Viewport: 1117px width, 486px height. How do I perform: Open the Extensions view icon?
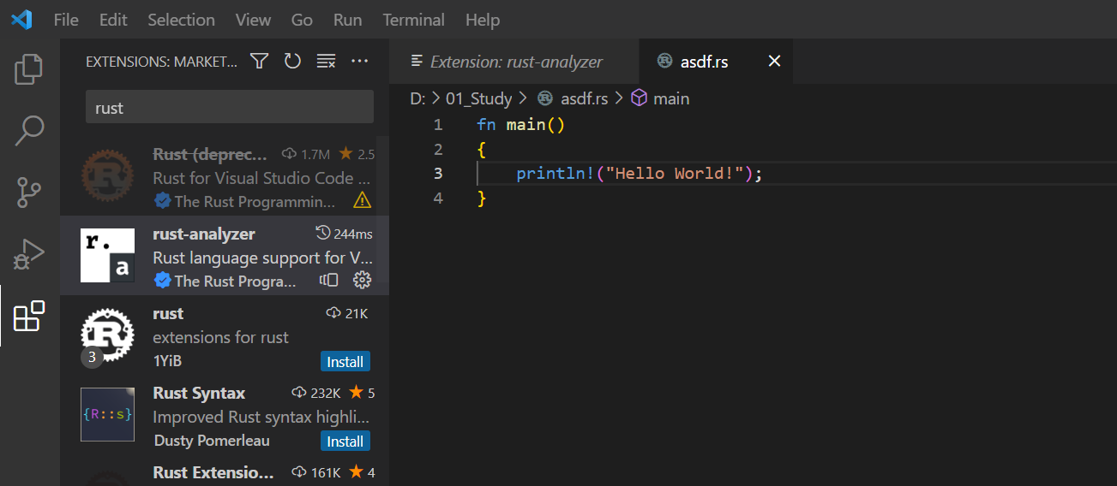tap(29, 316)
